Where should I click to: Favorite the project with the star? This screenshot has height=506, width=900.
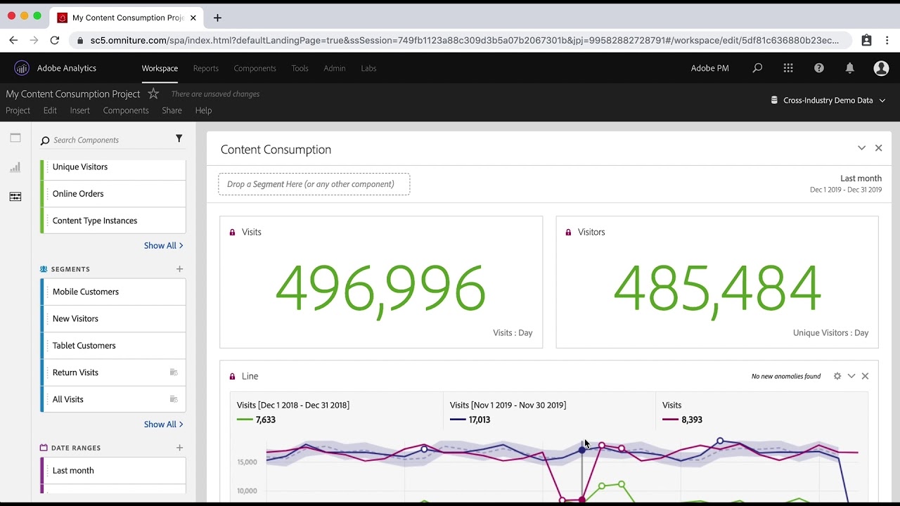[x=153, y=93]
